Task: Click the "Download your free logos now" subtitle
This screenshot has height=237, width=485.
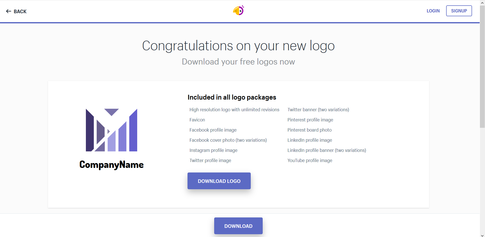Action: tap(238, 62)
